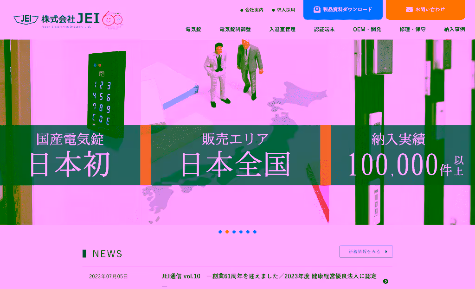This screenshot has height=289, width=475.
Task: Open 求人採用 recruitment link
Action: tap(283, 10)
